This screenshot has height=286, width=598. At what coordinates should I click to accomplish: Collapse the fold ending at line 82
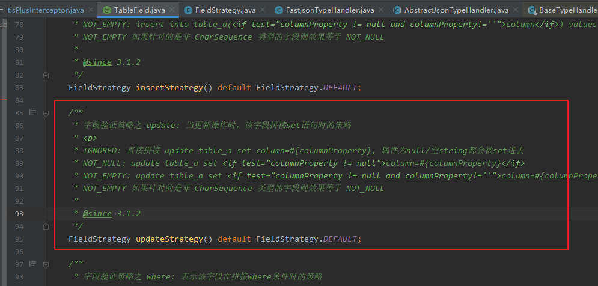tap(46, 75)
